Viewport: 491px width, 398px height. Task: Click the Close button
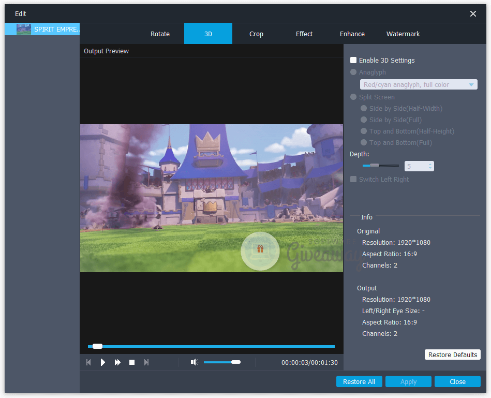(457, 382)
